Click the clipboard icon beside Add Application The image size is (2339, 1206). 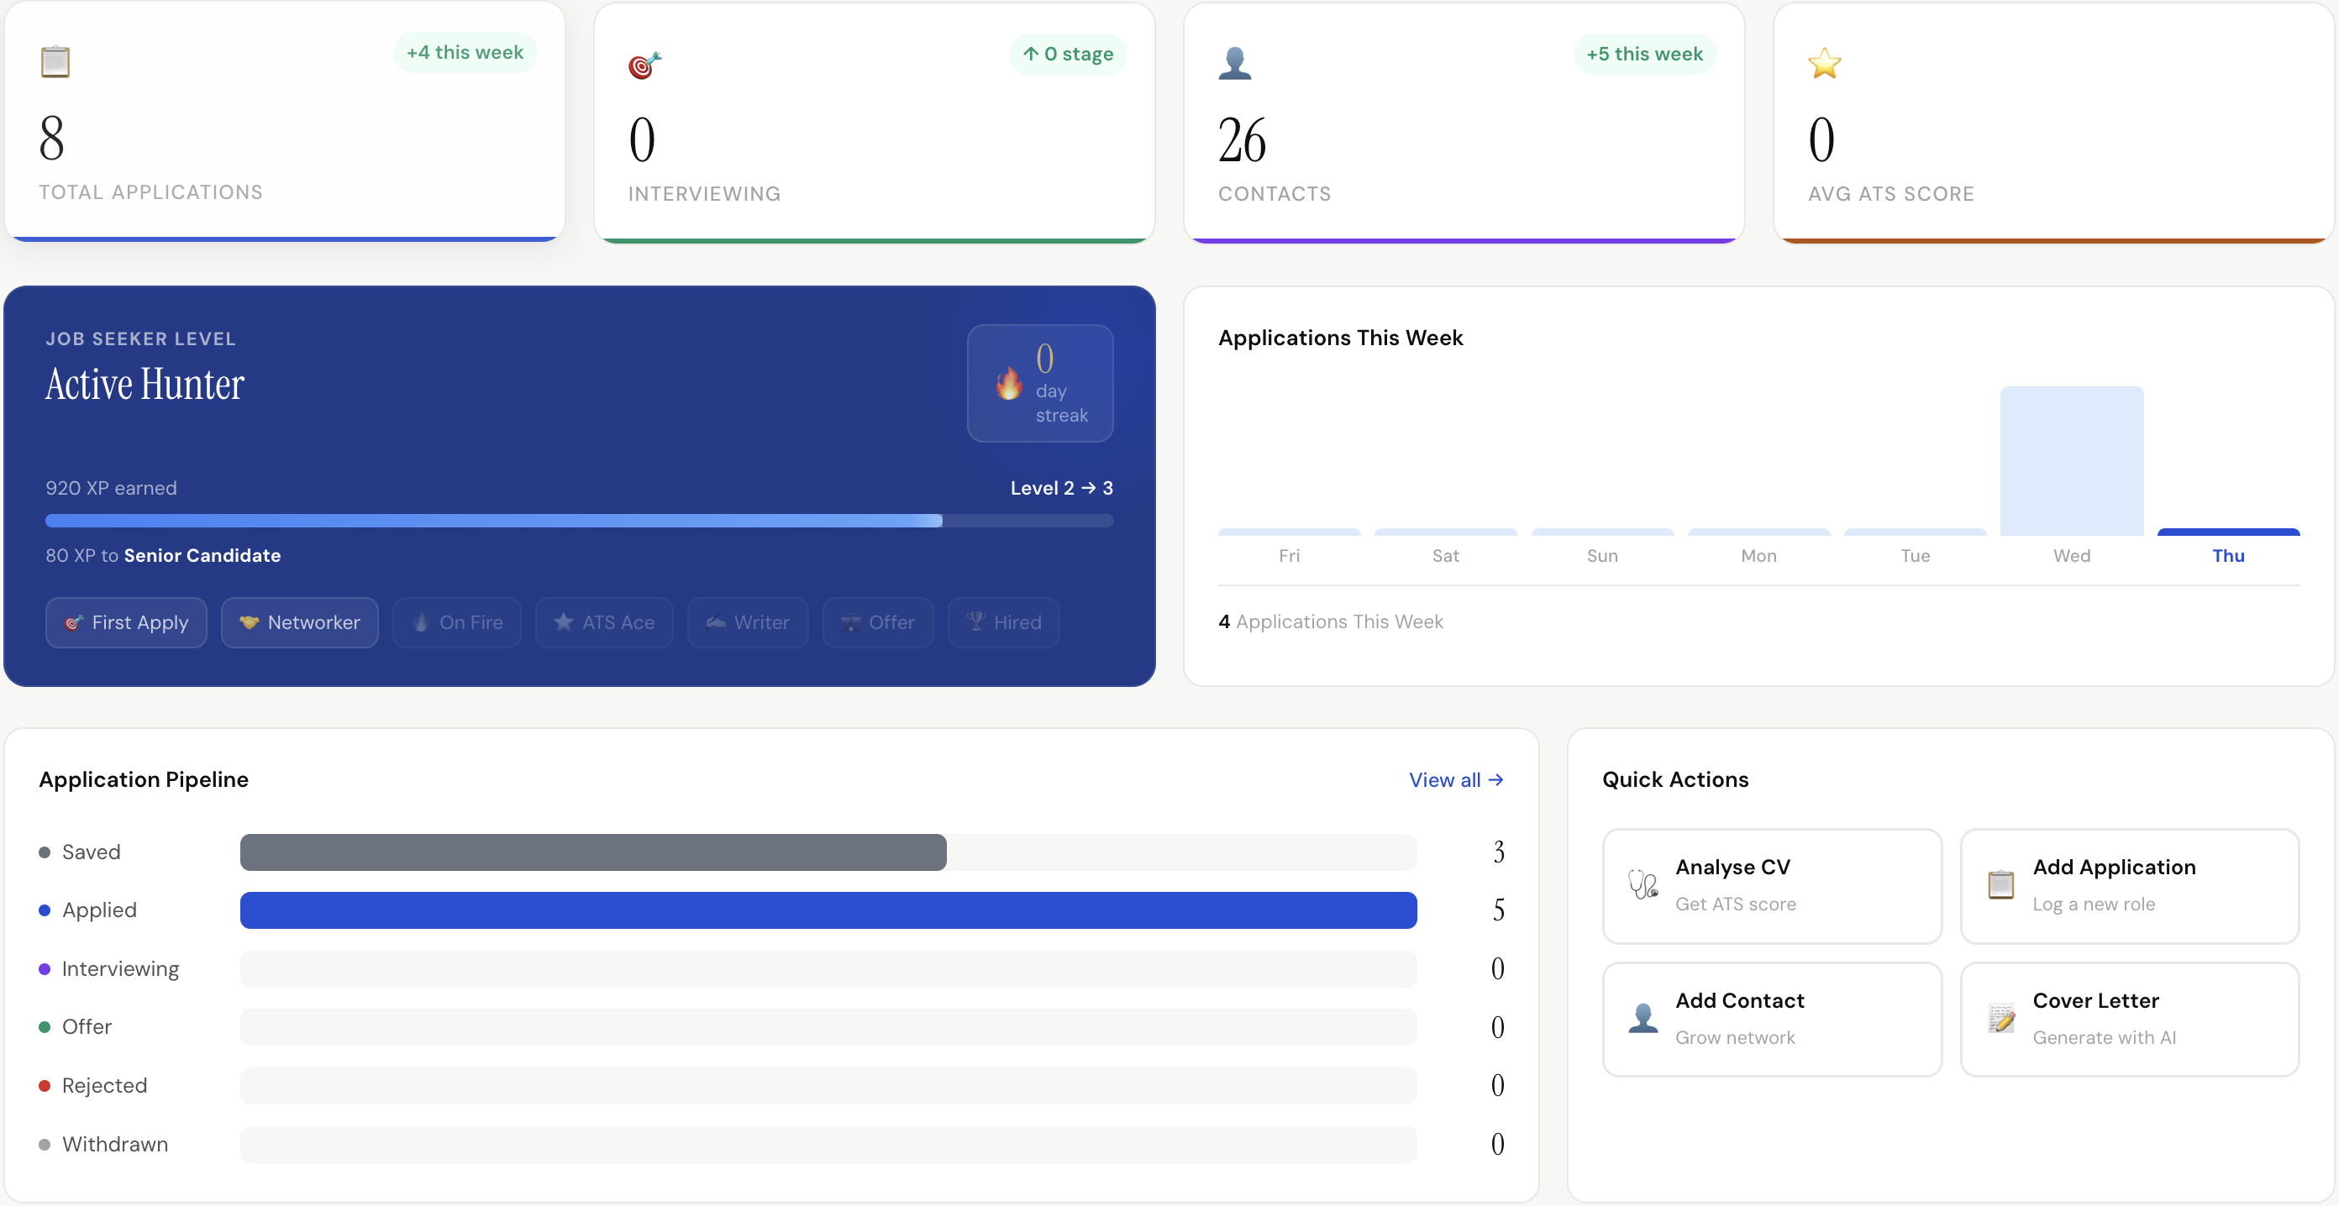pos(2000,884)
